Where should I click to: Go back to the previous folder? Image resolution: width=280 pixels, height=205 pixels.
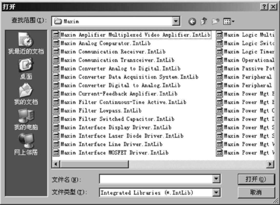click(x=192, y=21)
